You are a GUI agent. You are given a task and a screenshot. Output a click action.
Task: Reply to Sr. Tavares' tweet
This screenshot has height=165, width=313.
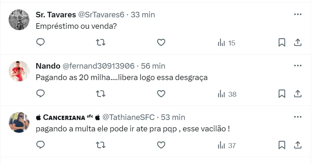click(41, 42)
